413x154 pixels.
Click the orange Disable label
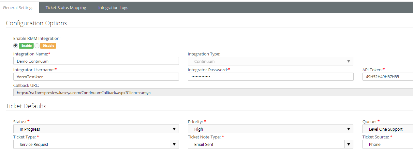click(x=48, y=46)
